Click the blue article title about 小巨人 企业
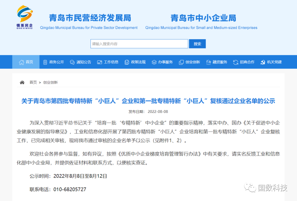Image resolution: width=297 pixels, height=201 pixels. coord(148,101)
